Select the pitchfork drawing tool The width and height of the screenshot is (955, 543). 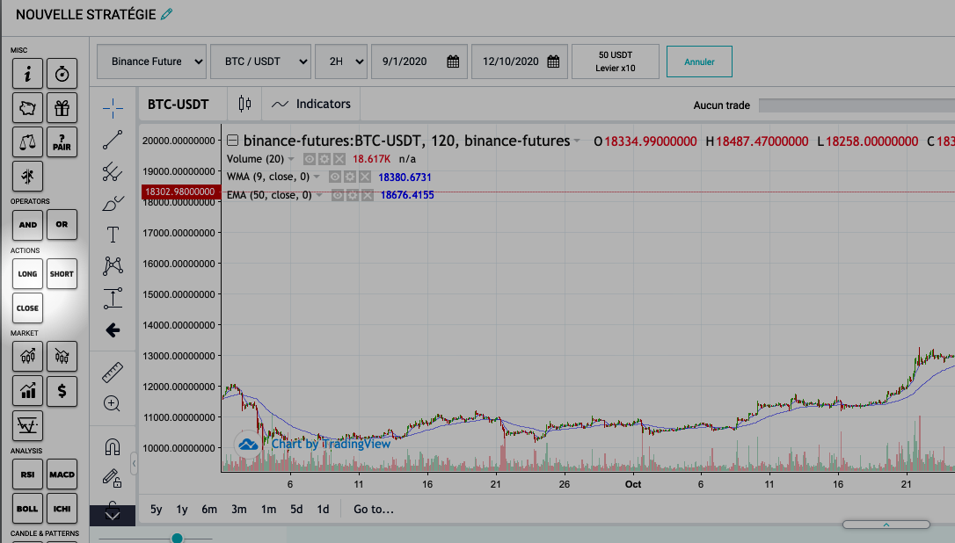click(x=113, y=171)
